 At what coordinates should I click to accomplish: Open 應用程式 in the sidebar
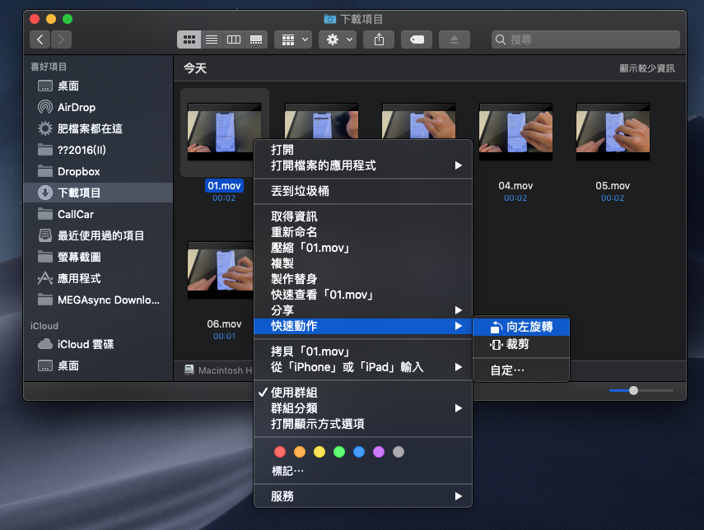98,278
